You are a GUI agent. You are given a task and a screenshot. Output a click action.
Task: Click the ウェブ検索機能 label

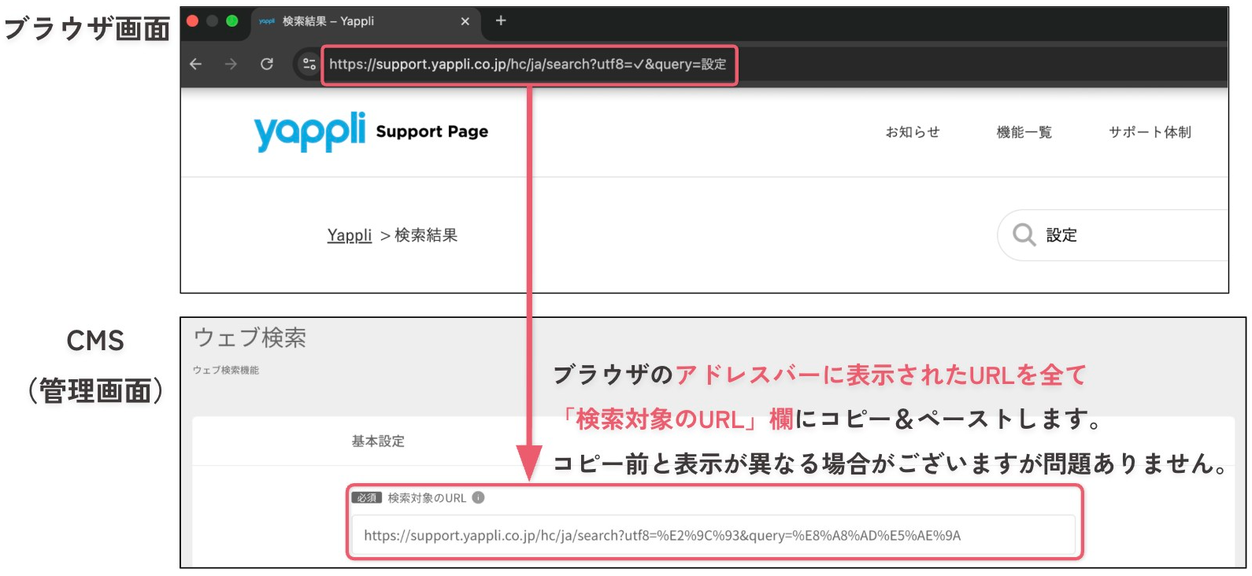[x=226, y=370]
